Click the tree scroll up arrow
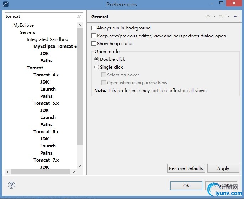 pos(80,25)
